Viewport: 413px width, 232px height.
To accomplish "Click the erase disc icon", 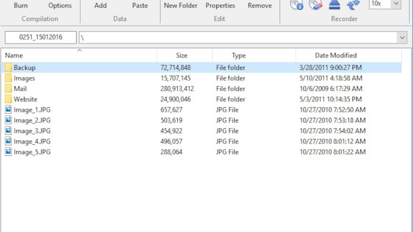I will click(315, 5).
